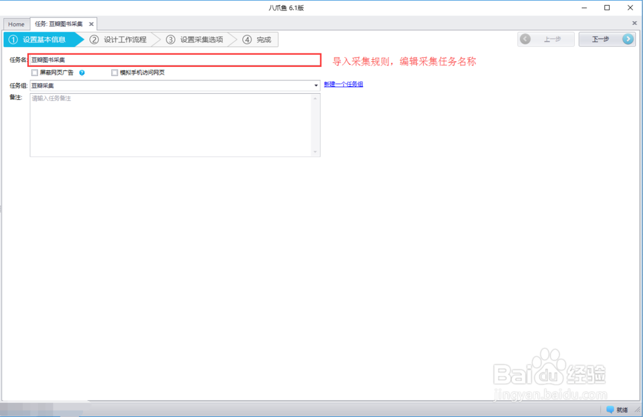The height and width of the screenshot is (417, 643).
Task: Click the 就绪 status text
Action: click(622, 410)
